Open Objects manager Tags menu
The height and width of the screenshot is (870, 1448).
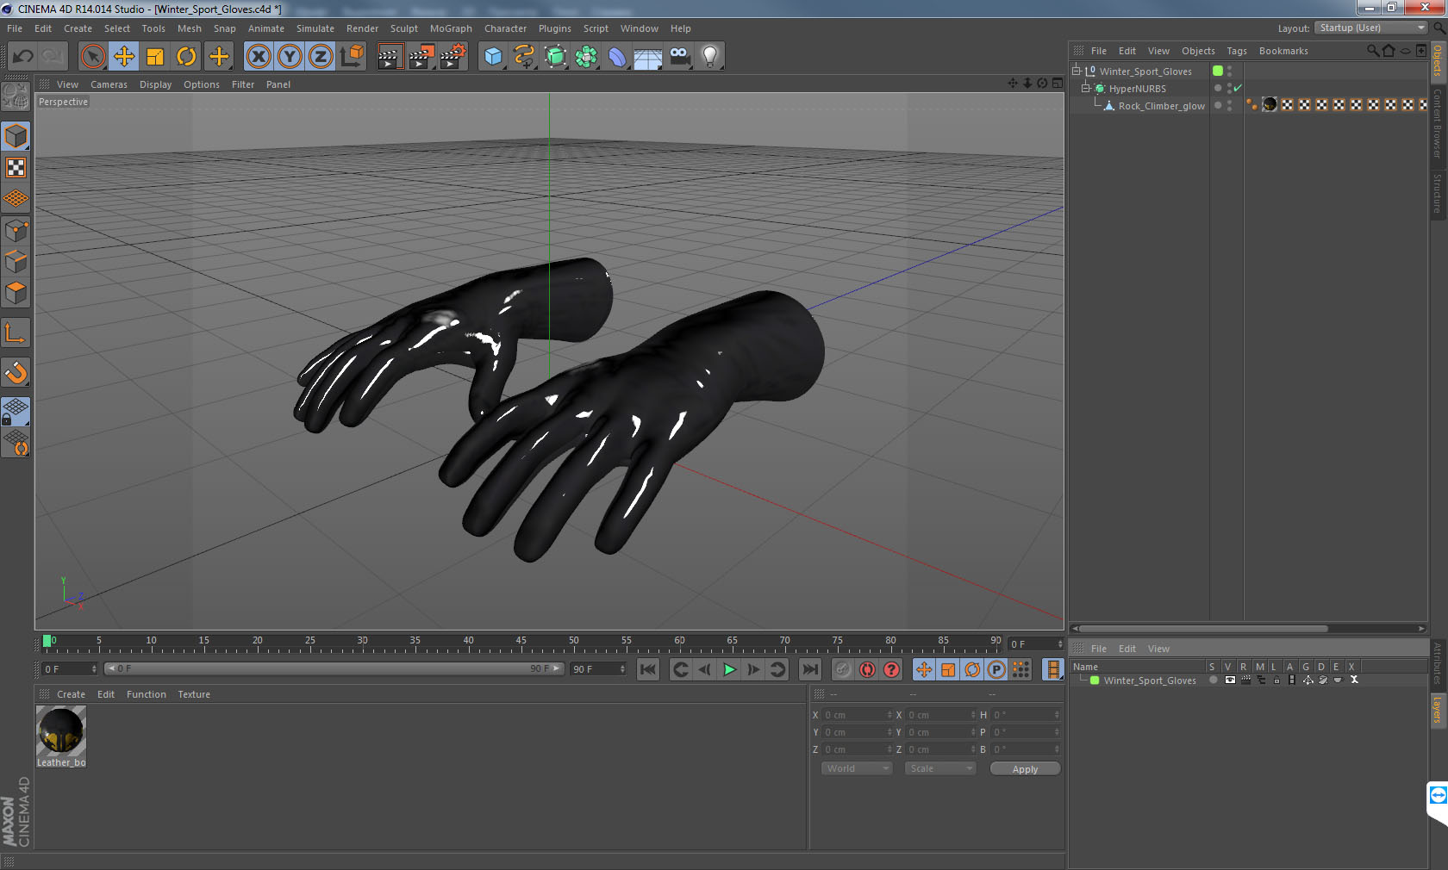tap(1237, 51)
